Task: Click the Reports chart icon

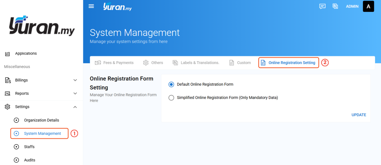Action: (x=8, y=93)
